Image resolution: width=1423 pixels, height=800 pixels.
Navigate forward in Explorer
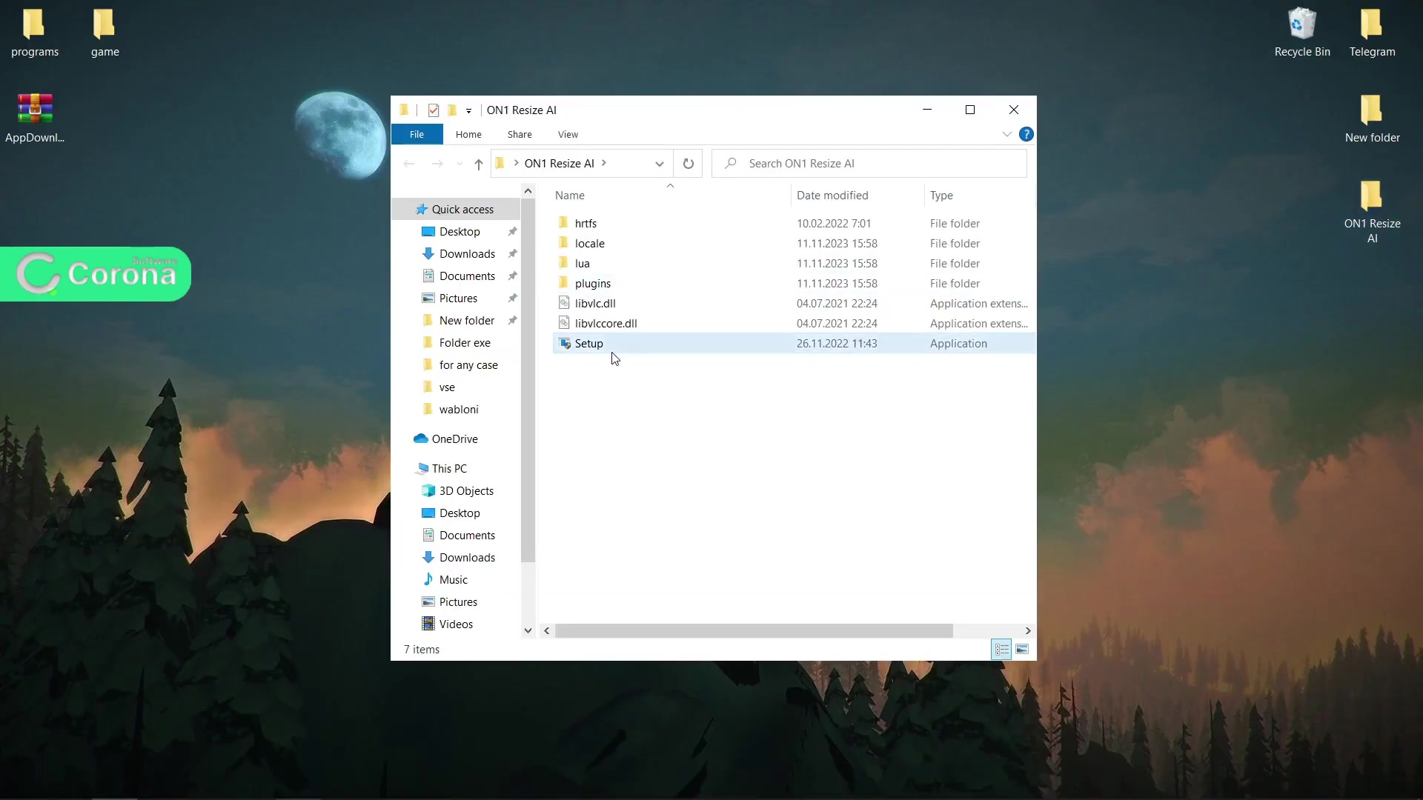pyautogui.click(x=437, y=164)
